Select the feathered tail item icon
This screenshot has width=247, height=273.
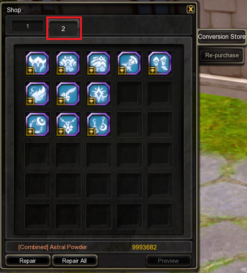68,94
